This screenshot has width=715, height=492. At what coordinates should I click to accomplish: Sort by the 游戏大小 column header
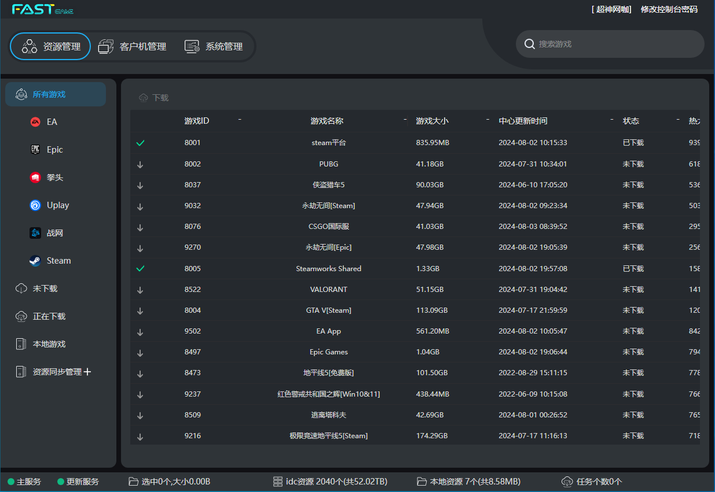pyautogui.click(x=432, y=121)
